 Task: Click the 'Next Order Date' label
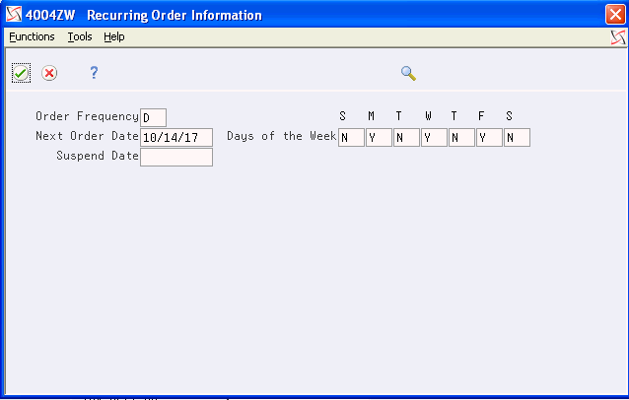pos(87,136)
